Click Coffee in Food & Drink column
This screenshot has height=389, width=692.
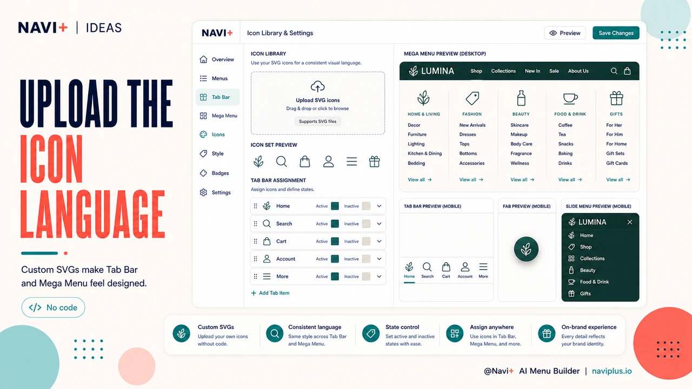(565, 125)
